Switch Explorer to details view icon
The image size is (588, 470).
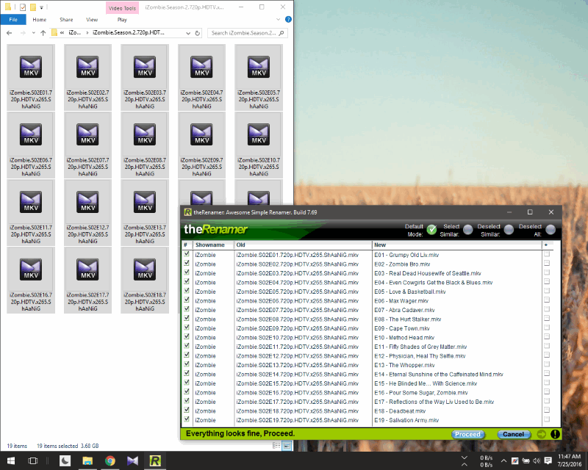(277, 446)
